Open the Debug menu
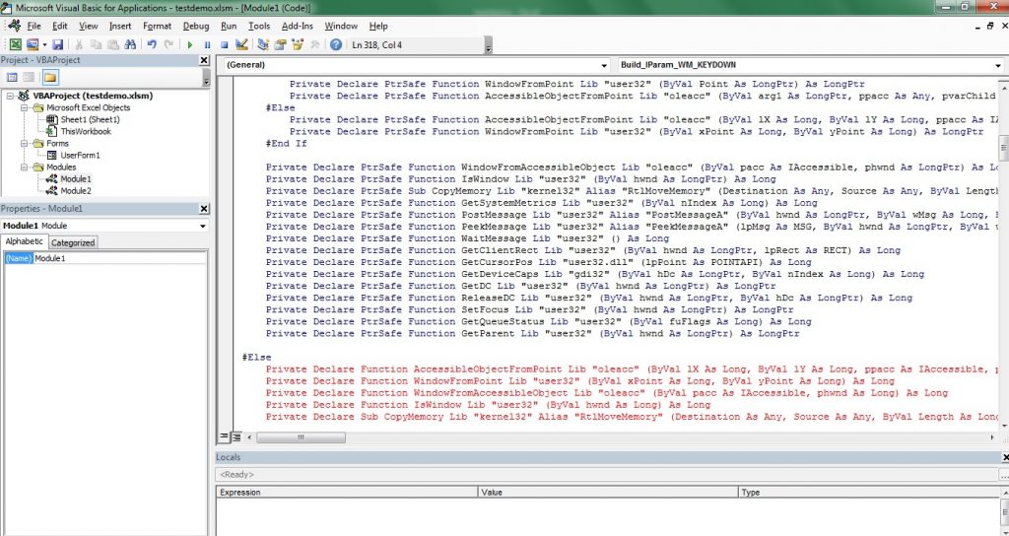Viewport: 1009px width, 536px height. [196, 26]
